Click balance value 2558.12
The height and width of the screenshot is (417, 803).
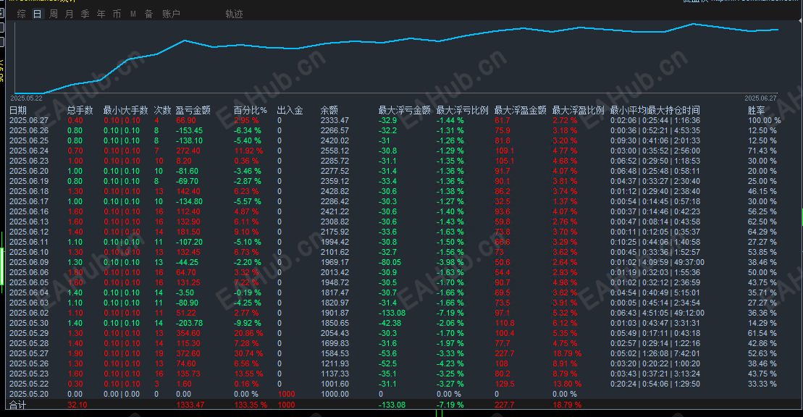pyautogui.click(x=335, y=151)
